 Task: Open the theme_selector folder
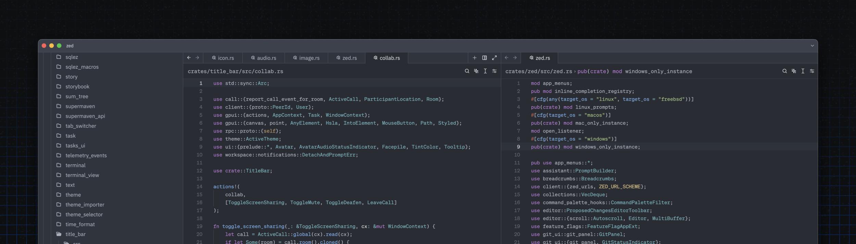coord(84,214)
